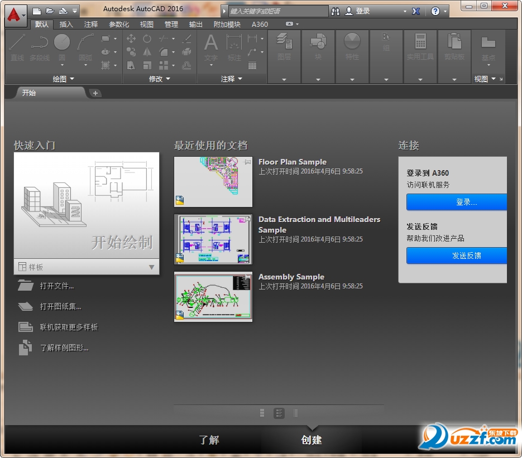This screenshot has width=522, height=458.
Task: Switch recent documents to compact list view
Action: click(x=295, y=413)
